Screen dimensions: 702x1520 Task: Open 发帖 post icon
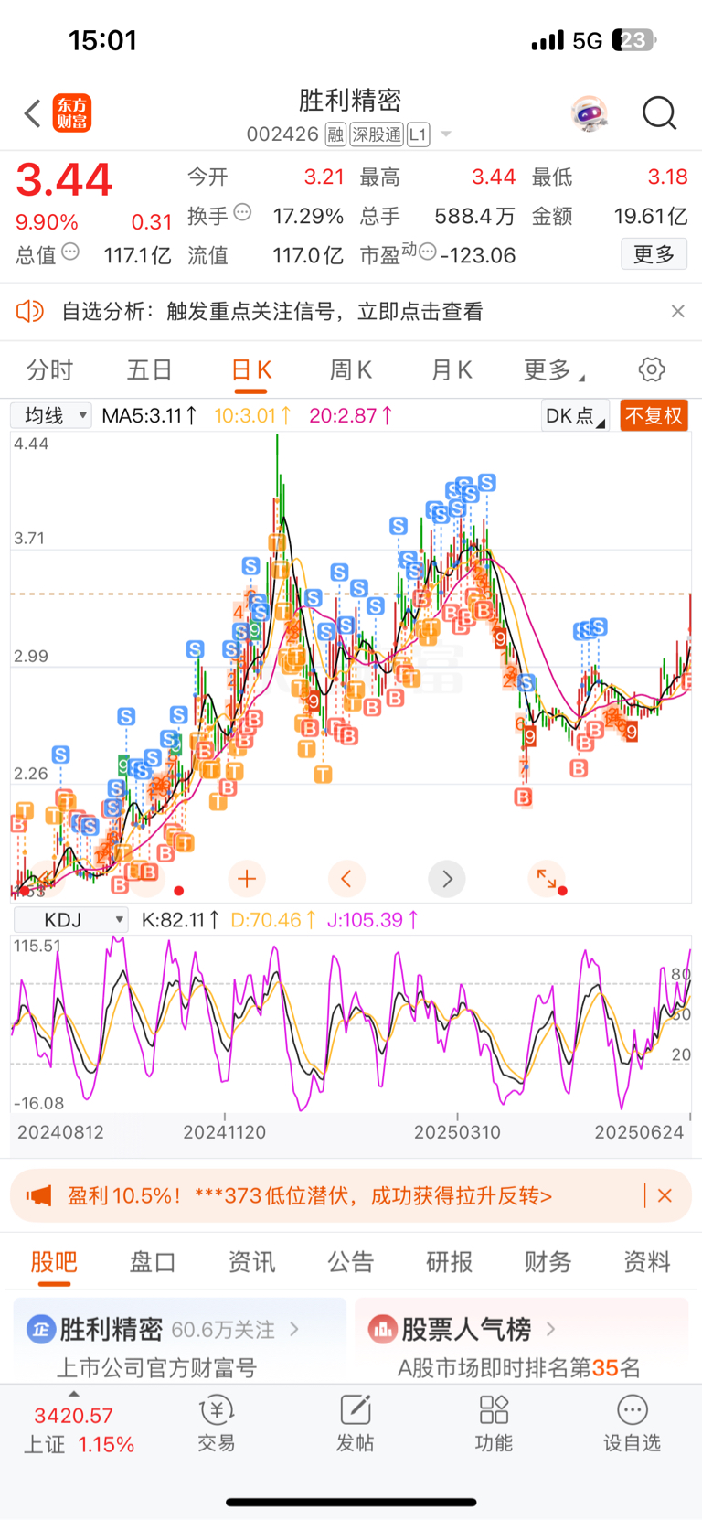pos(355,1424)
